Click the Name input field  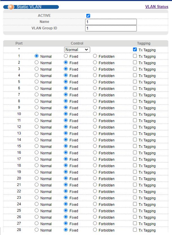click(111, 22)
